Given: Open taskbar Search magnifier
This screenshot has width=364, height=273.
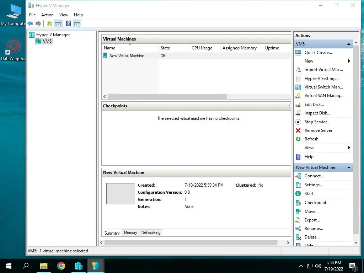Looking at the screenshot, I should (x=26, y=266).
